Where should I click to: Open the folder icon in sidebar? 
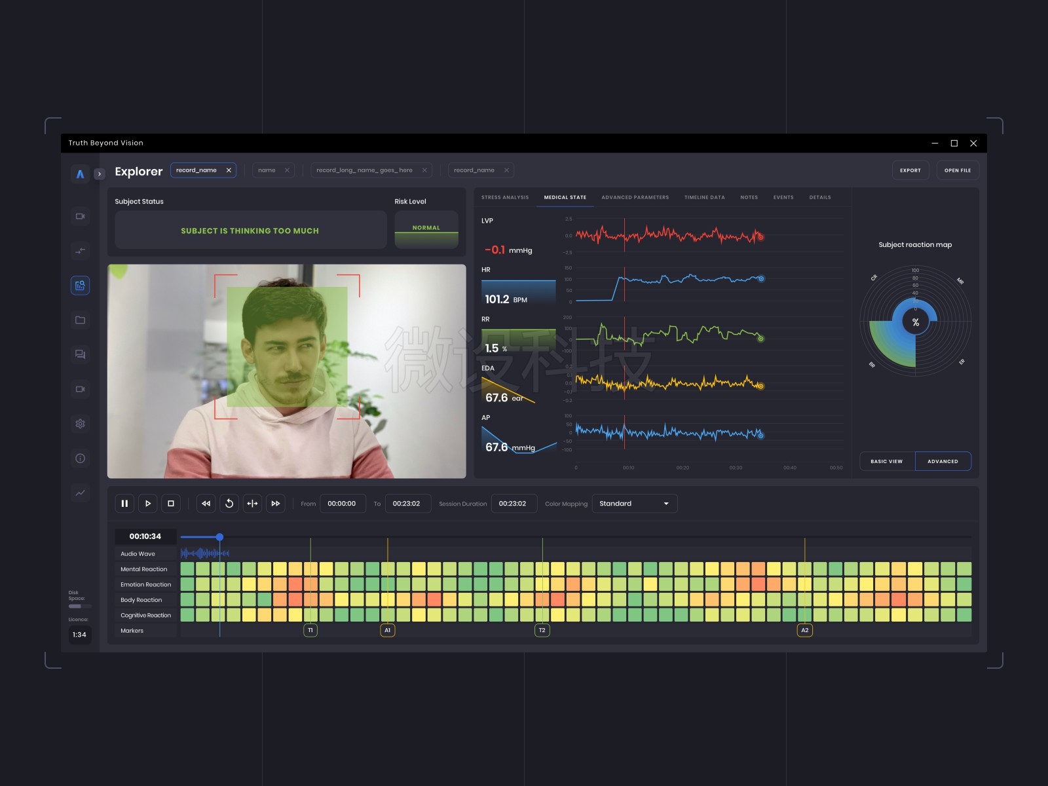tap(80, 320)
